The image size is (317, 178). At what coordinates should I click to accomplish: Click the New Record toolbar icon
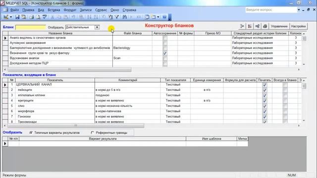click(132, 17)
